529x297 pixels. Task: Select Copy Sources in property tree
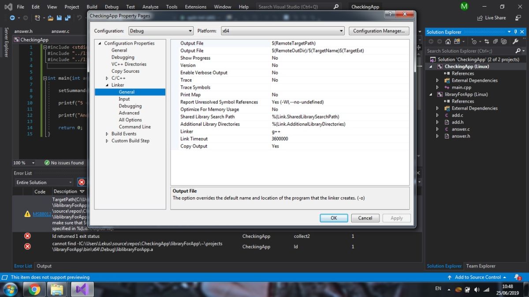125,71
